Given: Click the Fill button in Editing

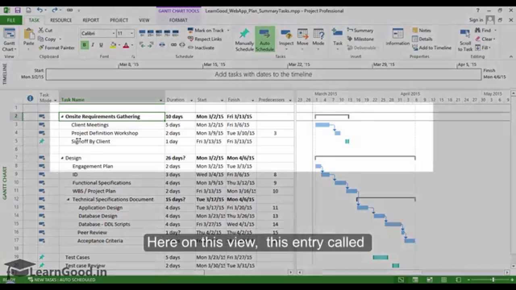Looking at the screenshot, I should coord(482,48).
